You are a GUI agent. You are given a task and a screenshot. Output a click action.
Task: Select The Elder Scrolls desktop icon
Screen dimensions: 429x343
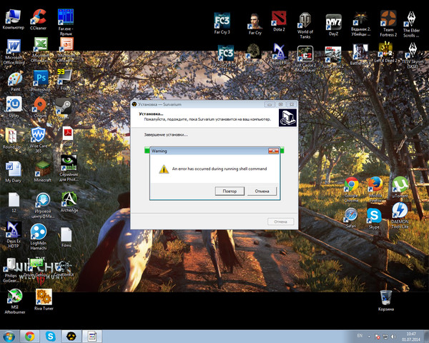(x=411, y=24)
